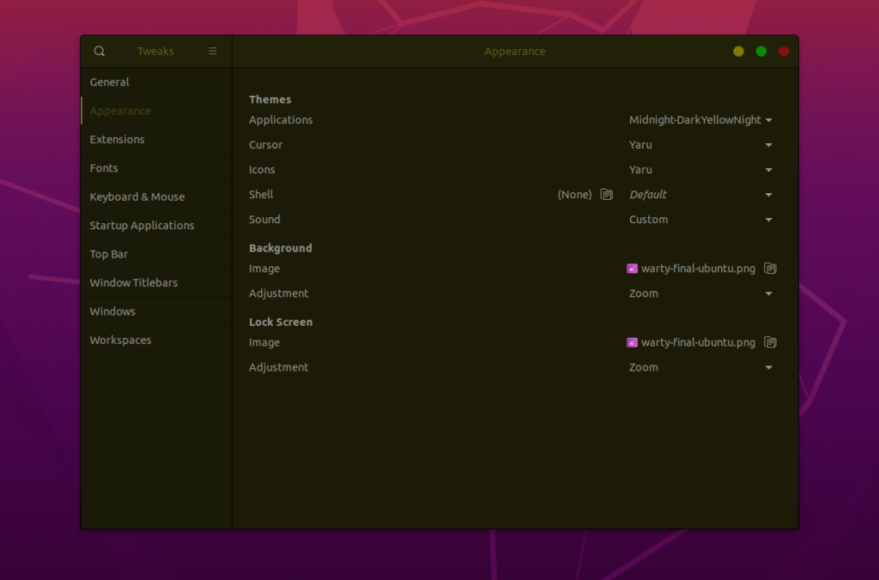The height and width of the screenshot is (580, 879).
Task: Click the file icon beside Shell (None)
Action: point(607,194)
